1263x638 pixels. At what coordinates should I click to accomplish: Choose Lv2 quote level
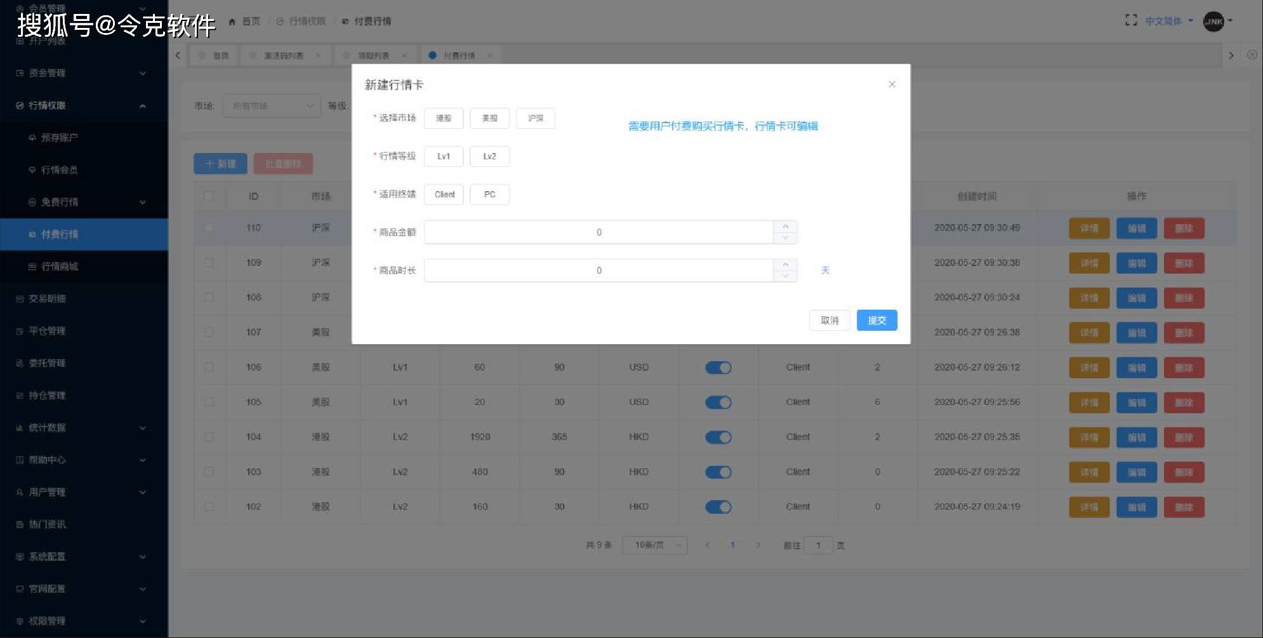(489, 156)
